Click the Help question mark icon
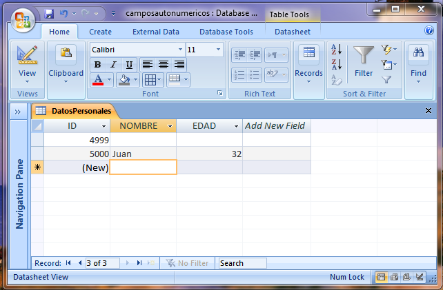The height and width of the screenshot is (290, 443). [x=429, y=31]
